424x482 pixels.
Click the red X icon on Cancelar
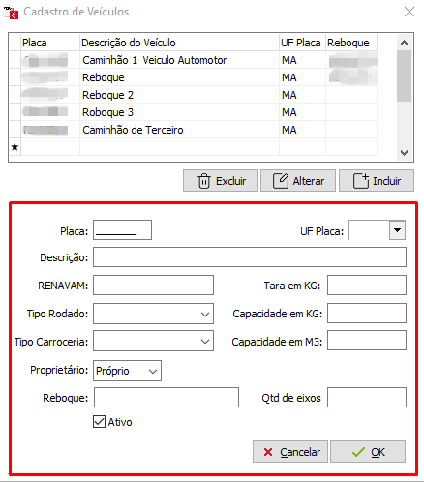tap(268, 452)
